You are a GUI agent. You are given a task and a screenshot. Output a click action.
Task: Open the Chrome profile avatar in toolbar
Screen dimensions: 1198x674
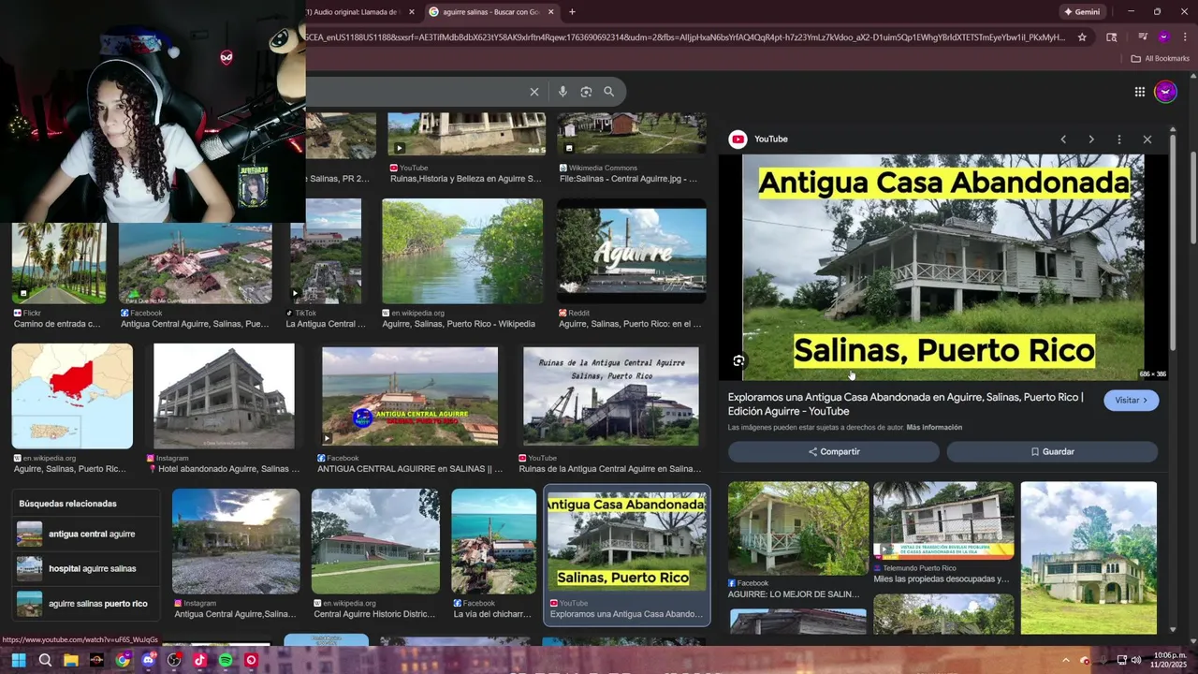point(1163,37)
